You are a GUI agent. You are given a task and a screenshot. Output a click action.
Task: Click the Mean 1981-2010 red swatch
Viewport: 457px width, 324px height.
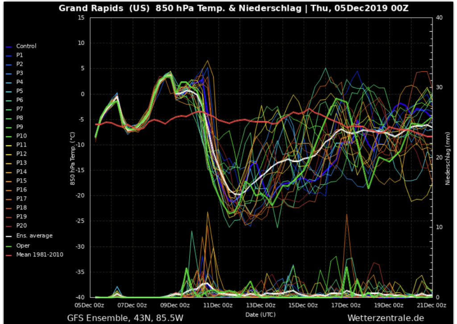9,255
